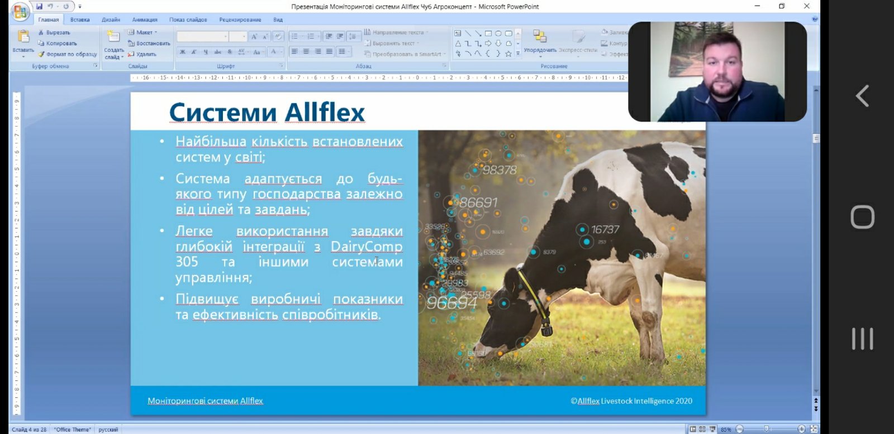Open Буфер обмена dialog launcher
Viewport: 894px width, 434px height.
pyautogui.click(x=96, y=66)
